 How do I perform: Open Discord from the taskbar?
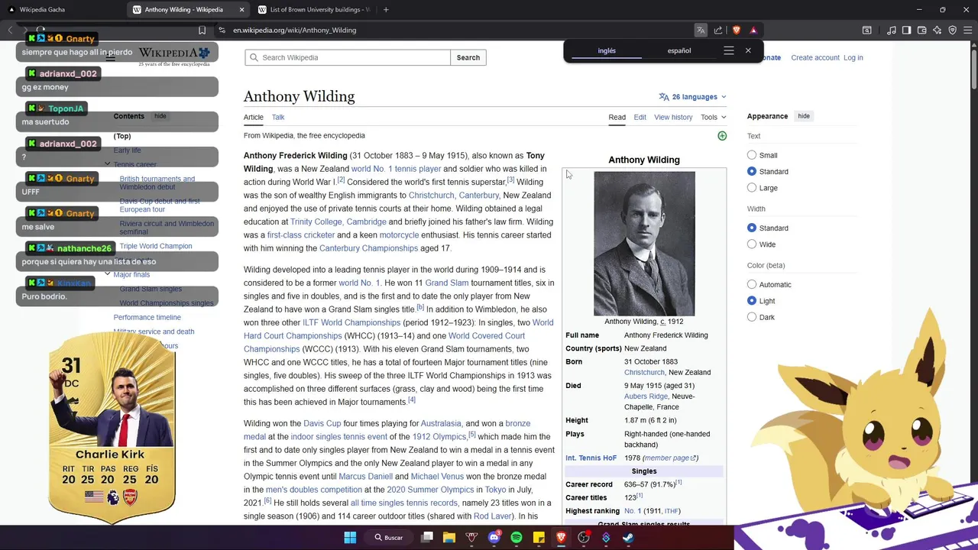[x=494, y=538]
